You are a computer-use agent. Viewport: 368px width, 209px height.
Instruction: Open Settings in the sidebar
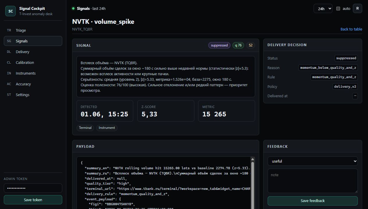coord(33,95)
